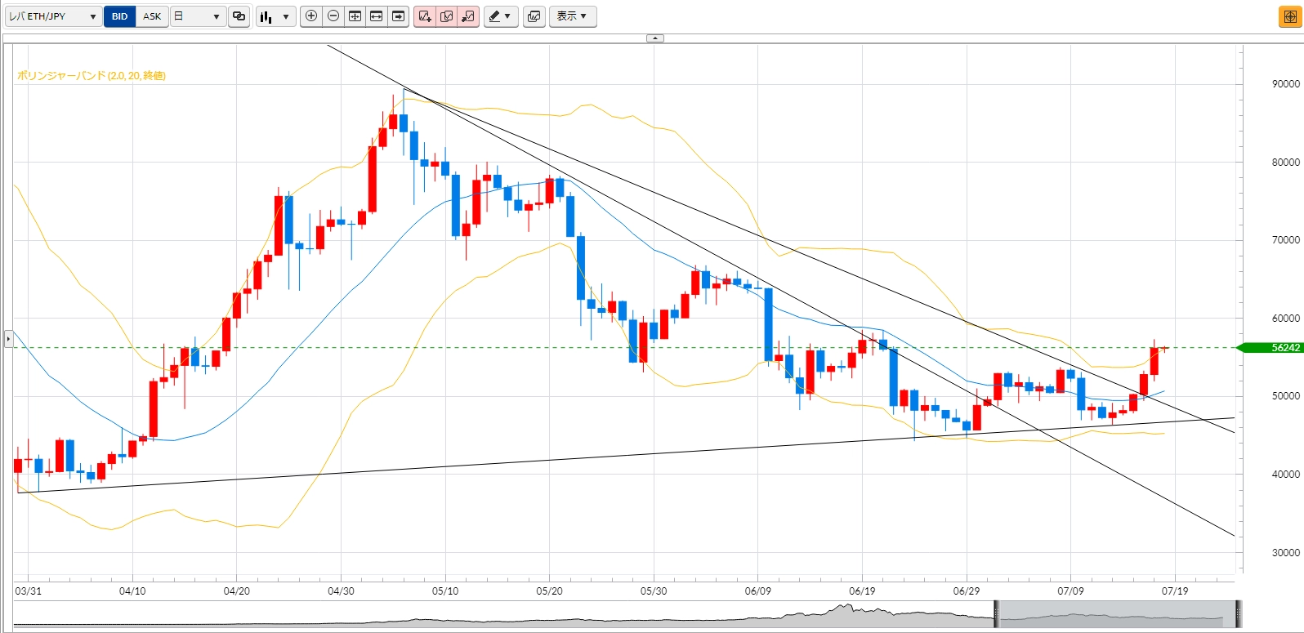Click the 90000 price axis label
The width and height of the screenshot is (1304, 633).
(x=1286, y=84)
